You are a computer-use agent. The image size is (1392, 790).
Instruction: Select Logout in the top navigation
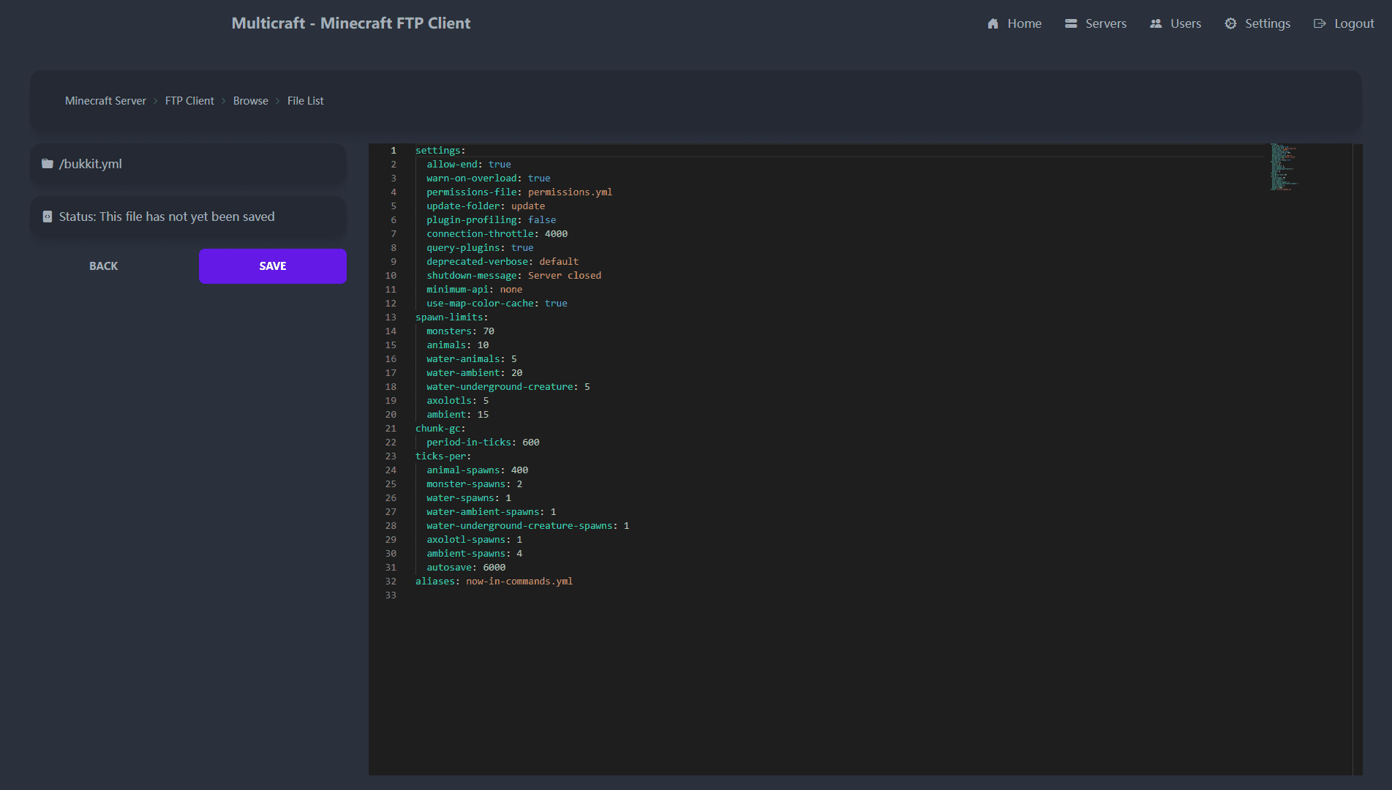point(1344,23)
